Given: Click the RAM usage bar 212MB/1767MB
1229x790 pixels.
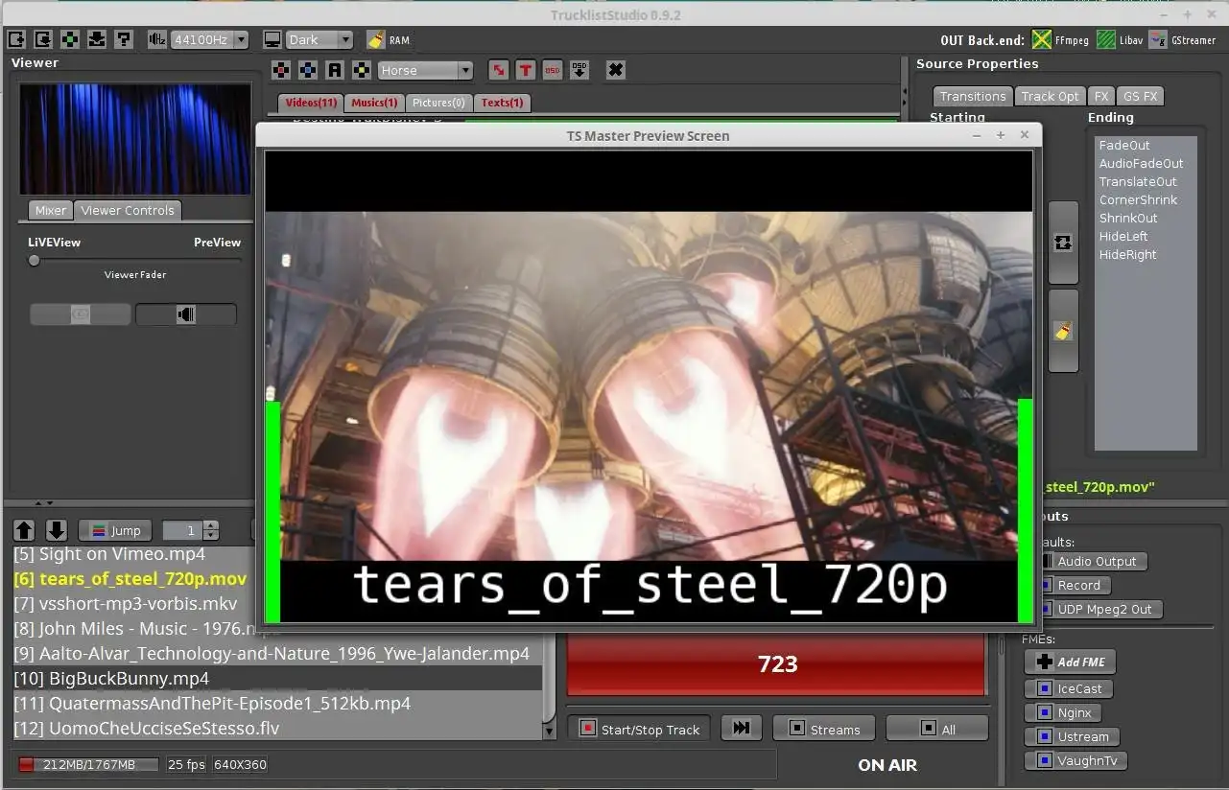Looking at the screenshot, I should [87, 764].
